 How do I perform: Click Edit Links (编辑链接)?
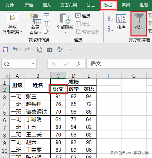[x=87, y=32]
